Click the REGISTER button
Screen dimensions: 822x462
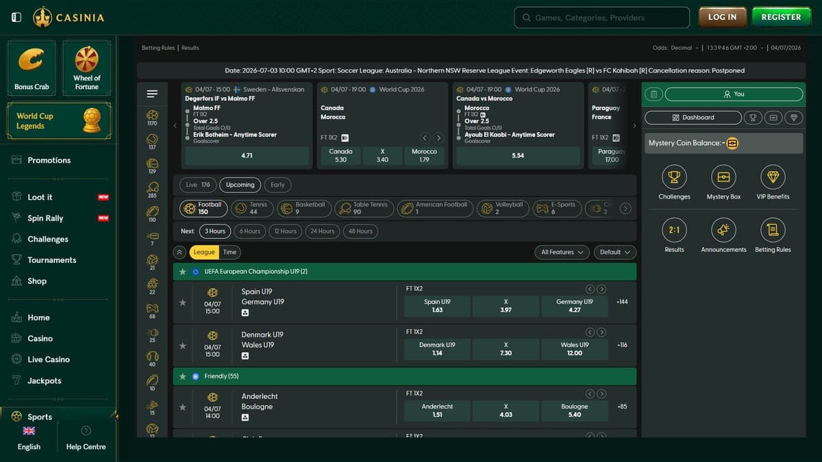pyautogui.click(x=781, y=17)
